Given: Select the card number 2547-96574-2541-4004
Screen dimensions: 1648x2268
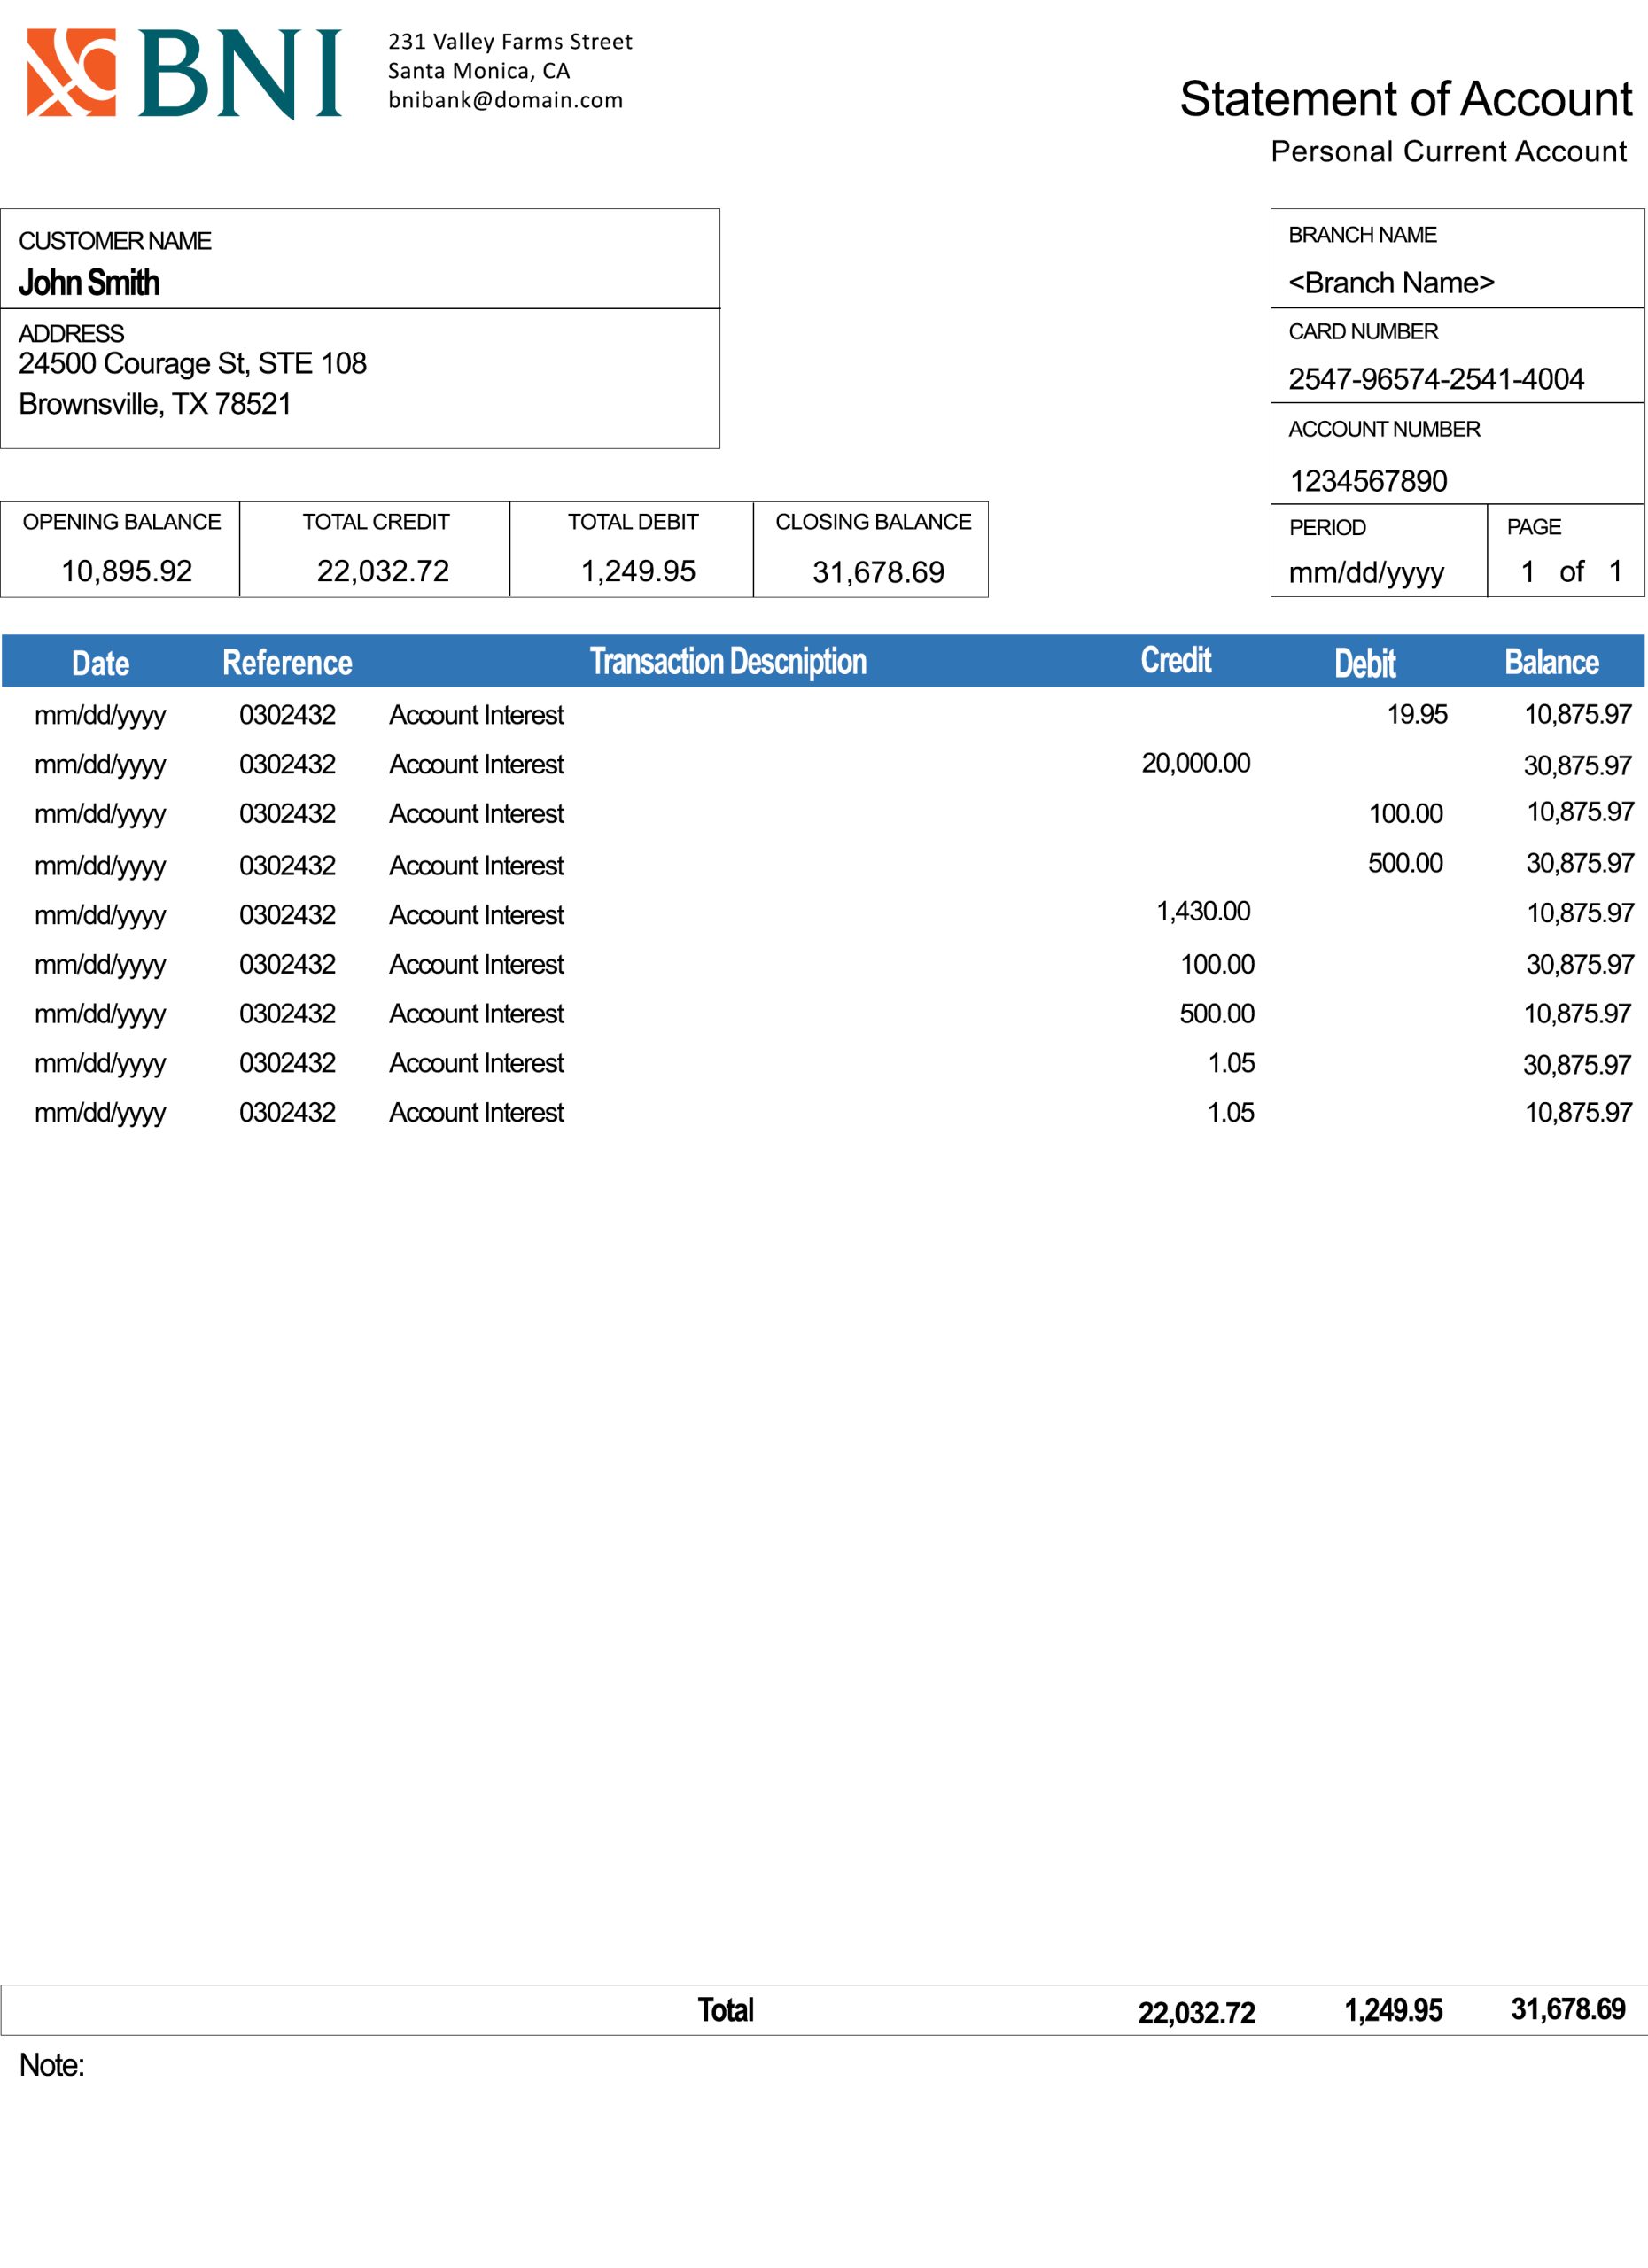Looking at the screenshot, I should point(1435,379).
